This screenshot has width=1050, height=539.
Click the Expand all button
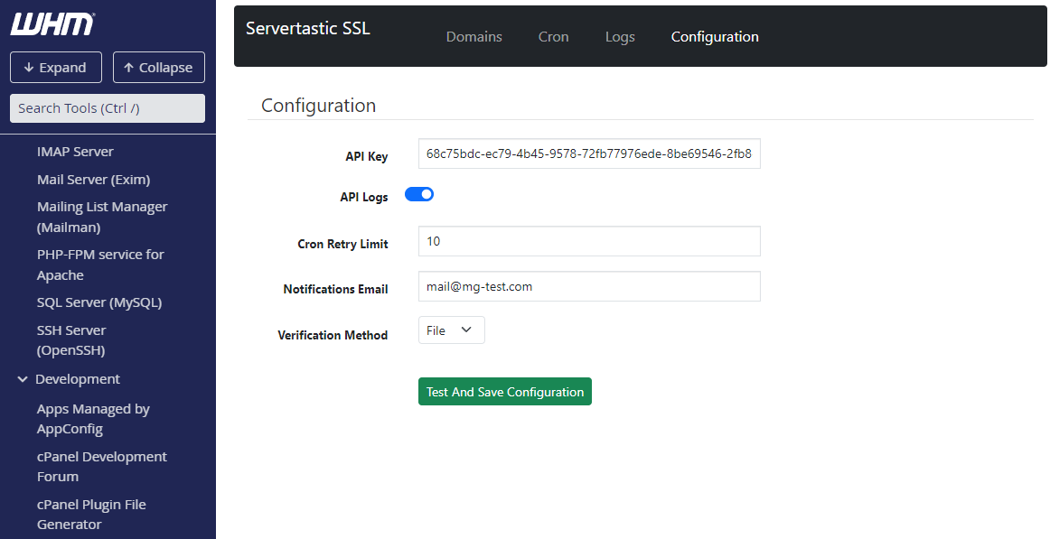[56, 68]
